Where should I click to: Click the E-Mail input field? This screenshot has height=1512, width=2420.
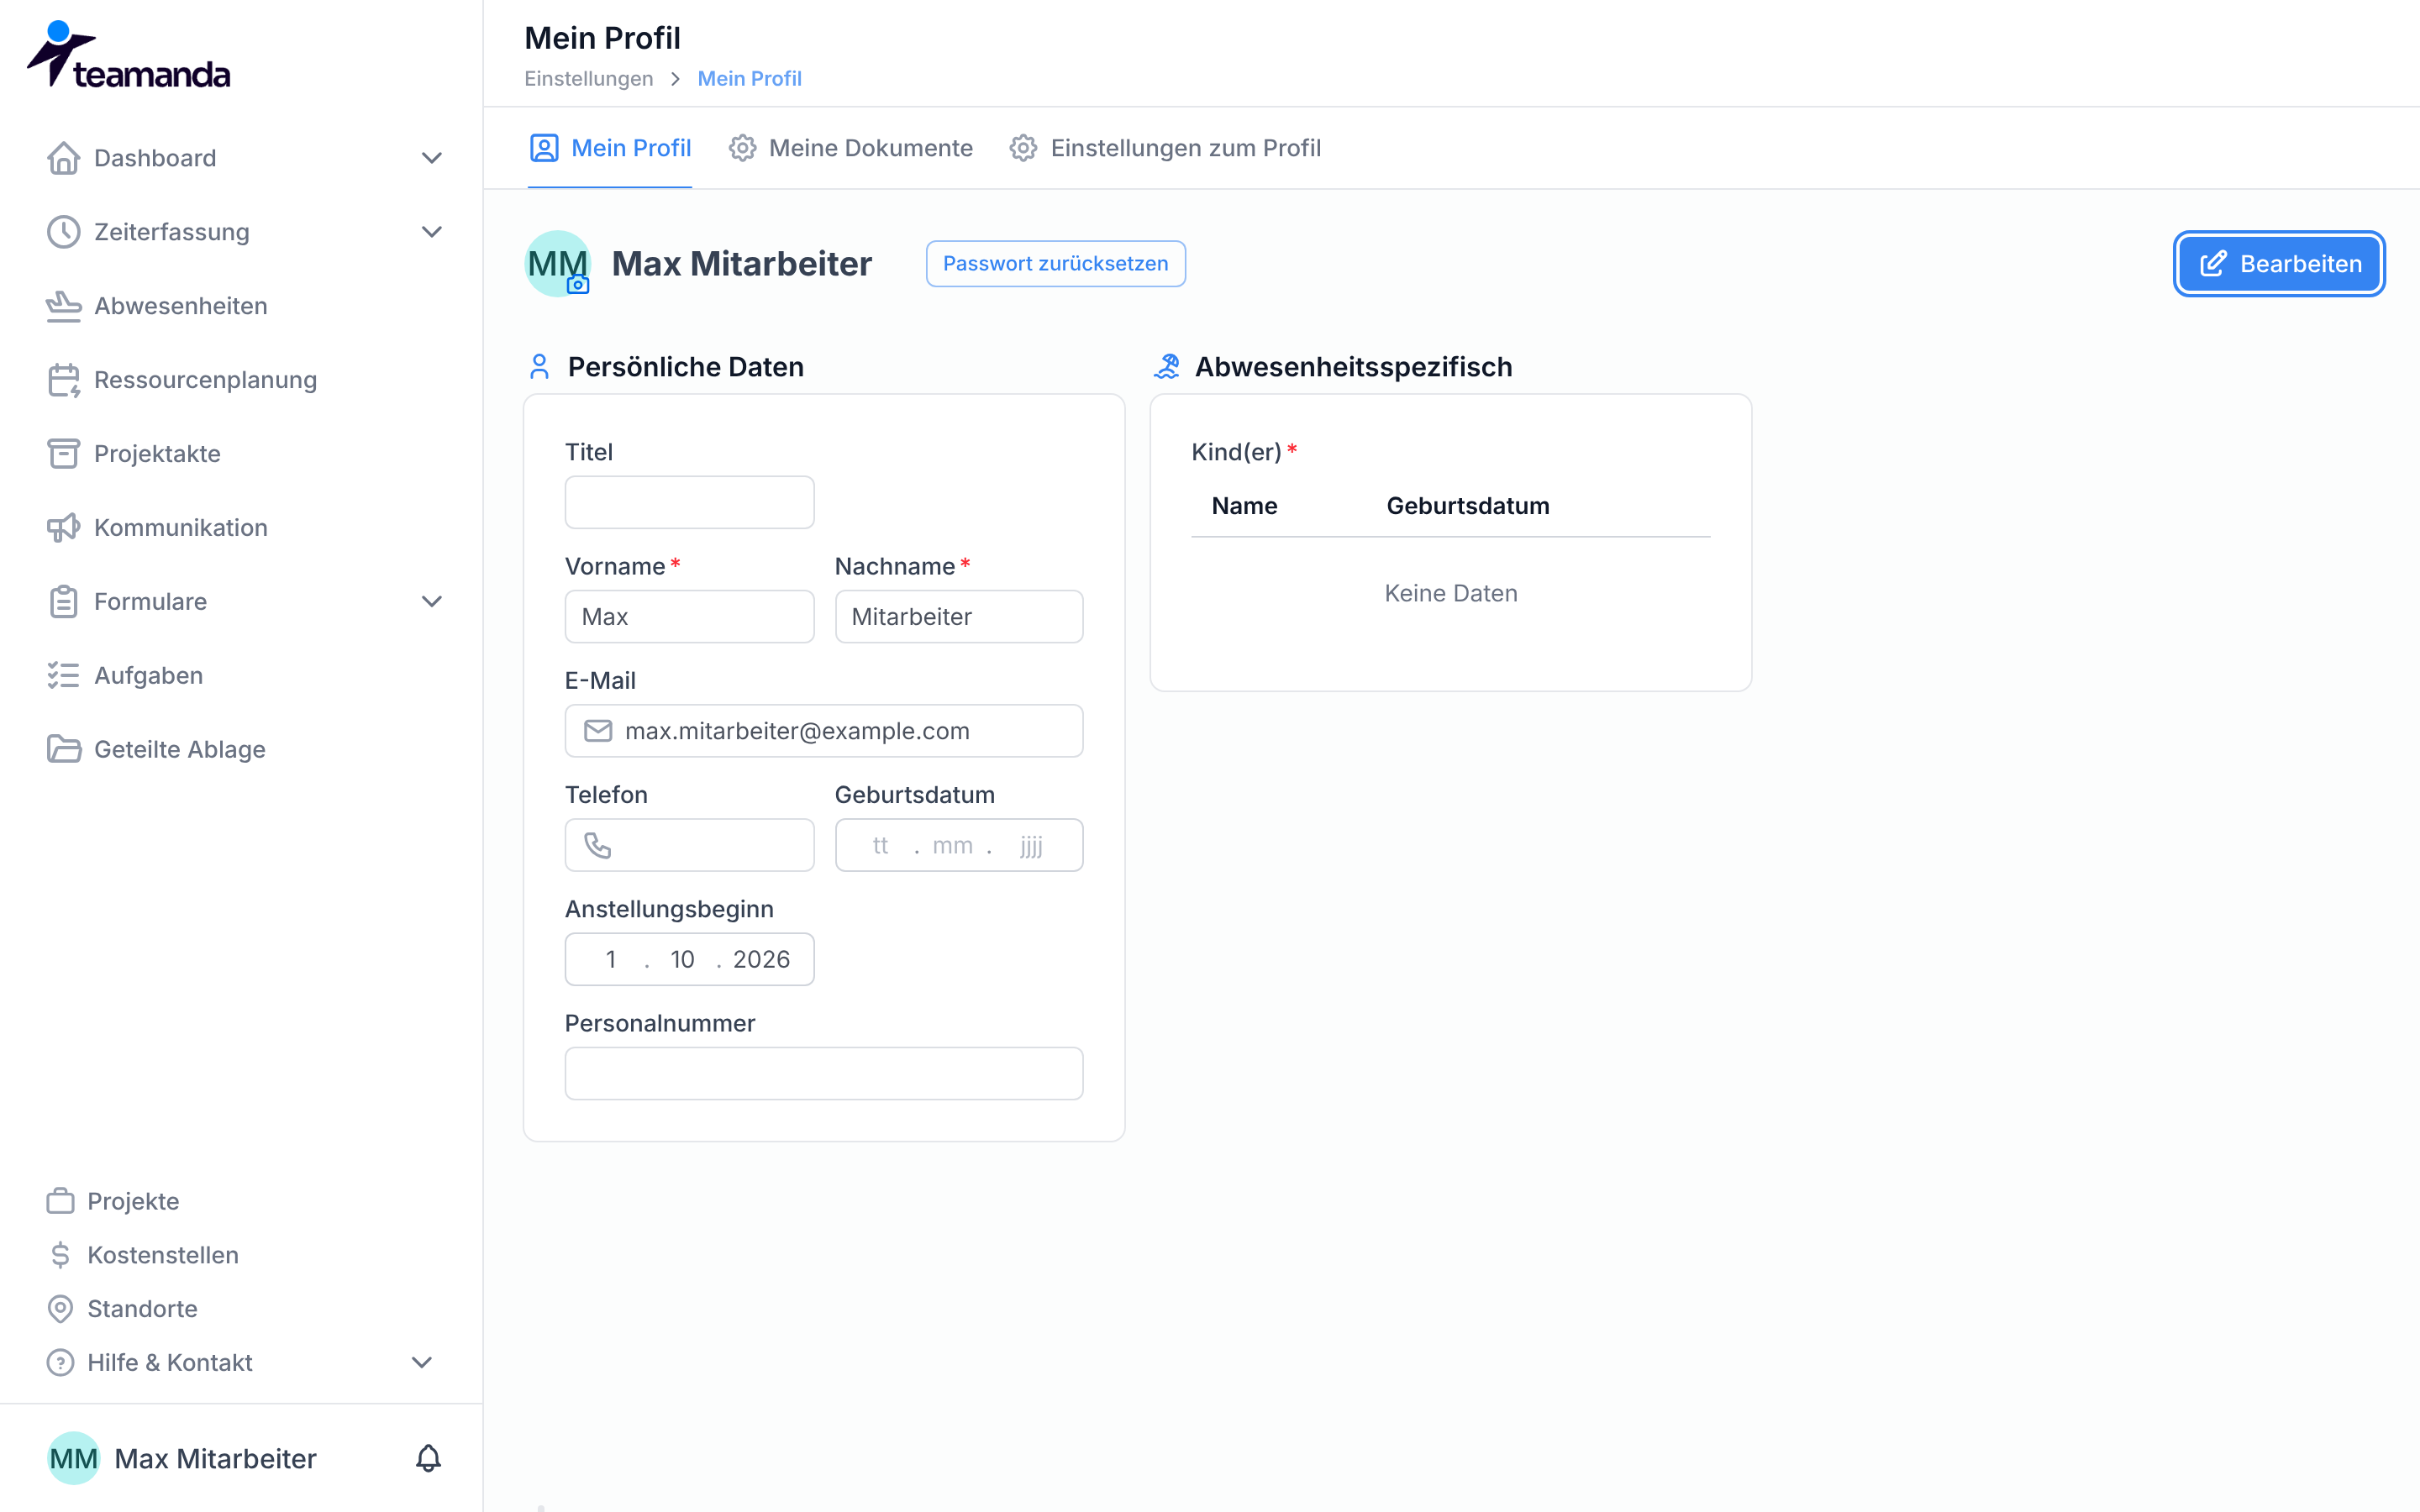click(824, 731)
